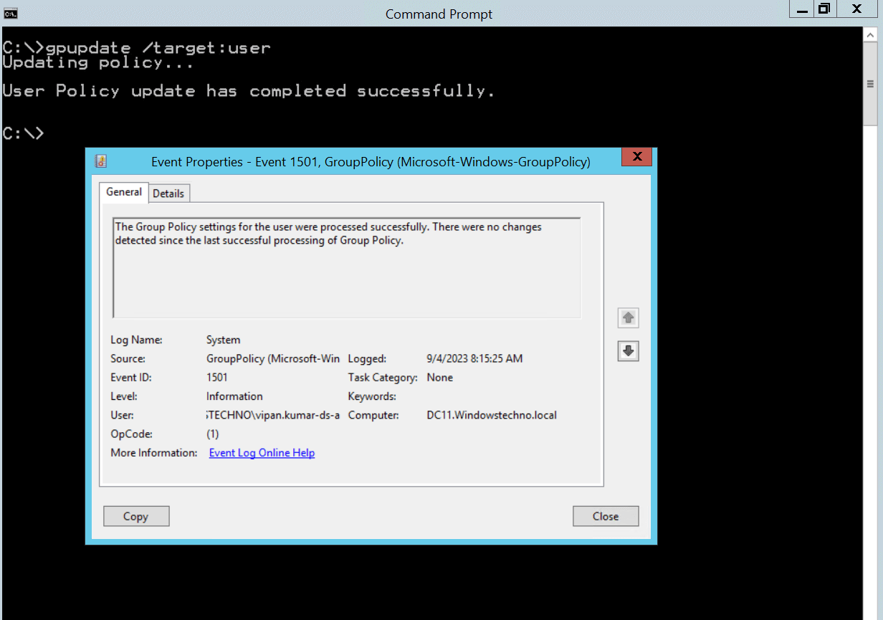
Task: Go to next event with down arrow
Action: [x=628, y=350]
